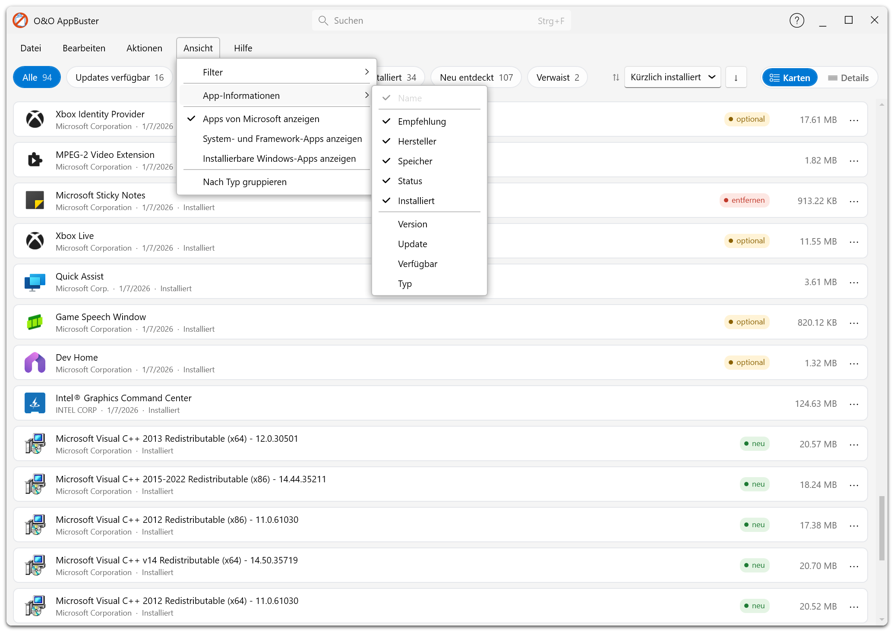Show Updates verfügbar 16 apps
The height and width of the screenshot is (632, 894).
(120, 78)
